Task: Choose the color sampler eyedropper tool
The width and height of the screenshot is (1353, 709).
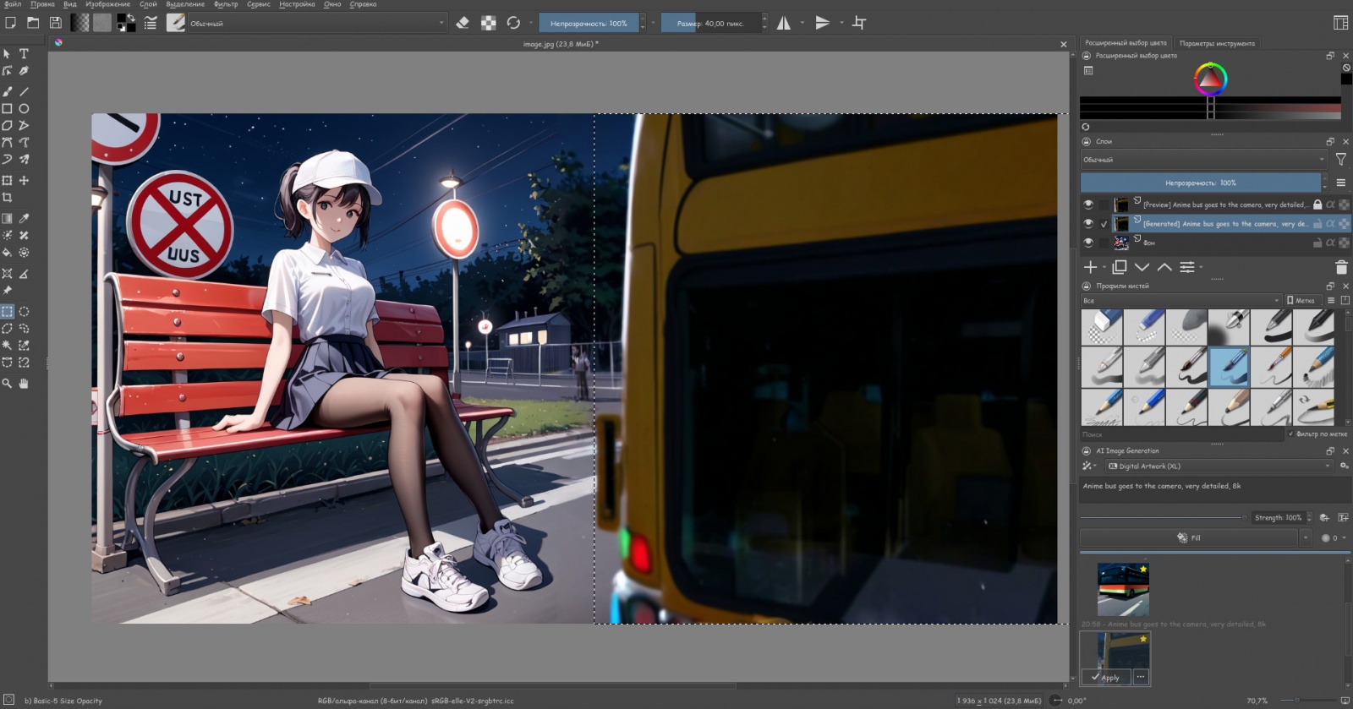Action: (24, 218)
